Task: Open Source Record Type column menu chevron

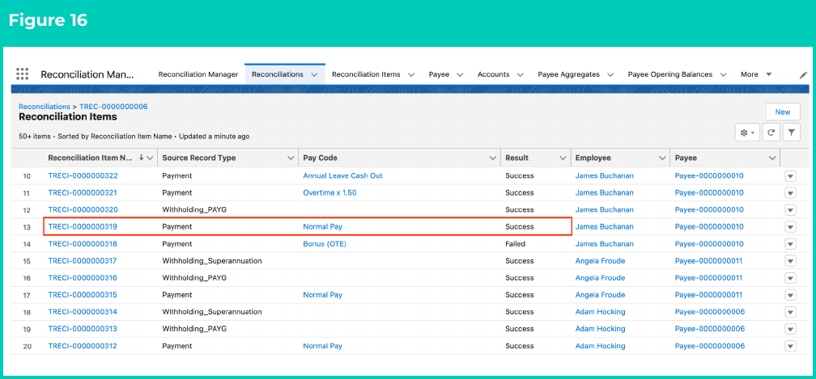Action: coord(291,158)
